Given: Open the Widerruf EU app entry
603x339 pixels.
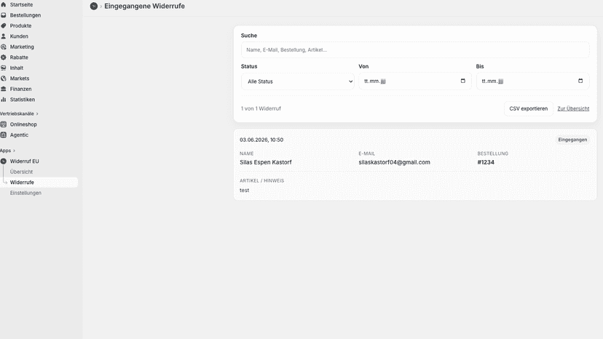Looking at the screenshot, I should pos(24,161).
